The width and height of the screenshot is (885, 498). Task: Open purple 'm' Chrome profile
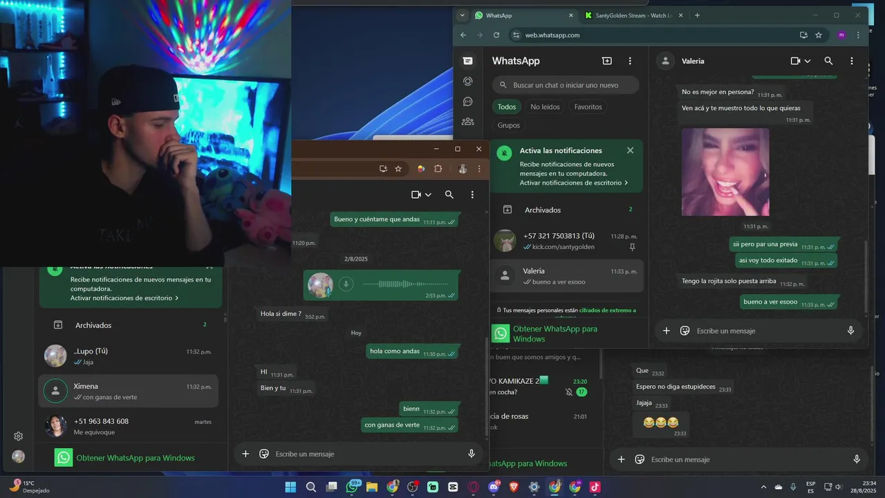point(841,35)
